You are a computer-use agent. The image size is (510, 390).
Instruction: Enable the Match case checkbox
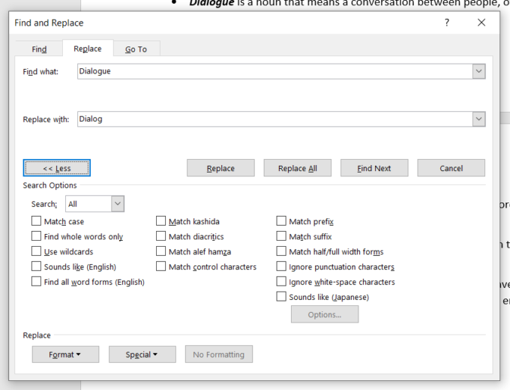click(x=37, y=221)
